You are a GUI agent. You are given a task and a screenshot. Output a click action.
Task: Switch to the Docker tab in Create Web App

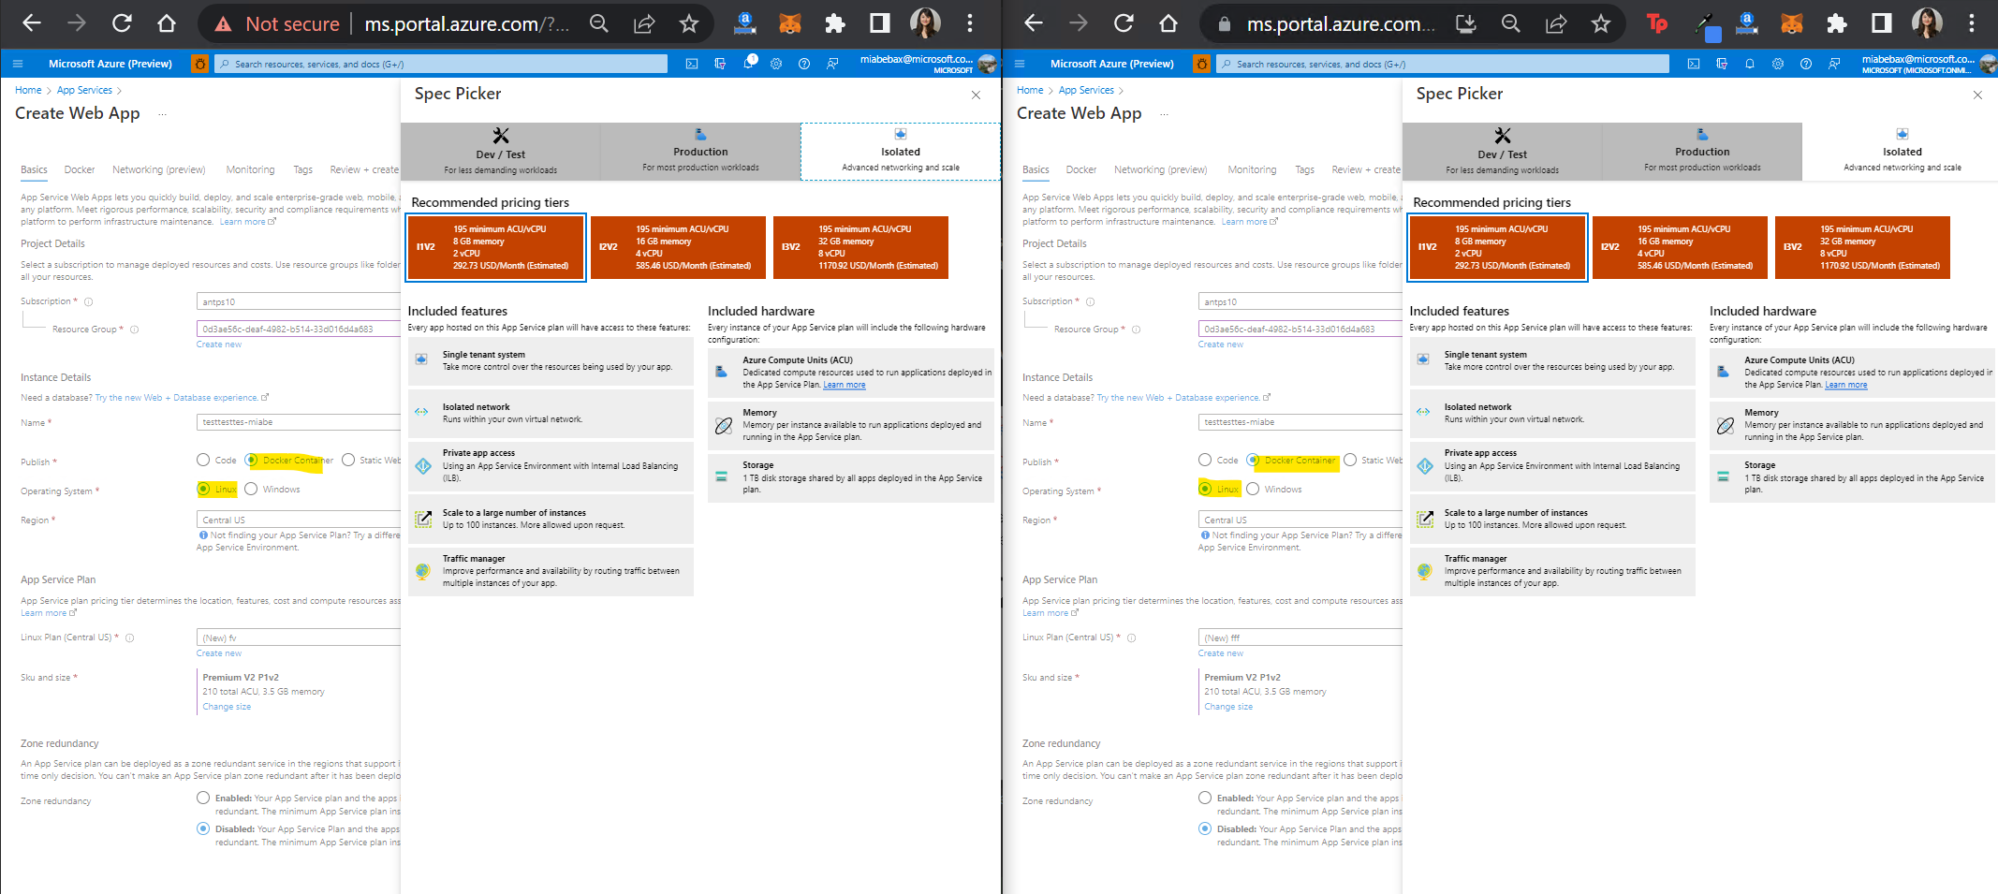pyautogui.click(x=79, y=169)
